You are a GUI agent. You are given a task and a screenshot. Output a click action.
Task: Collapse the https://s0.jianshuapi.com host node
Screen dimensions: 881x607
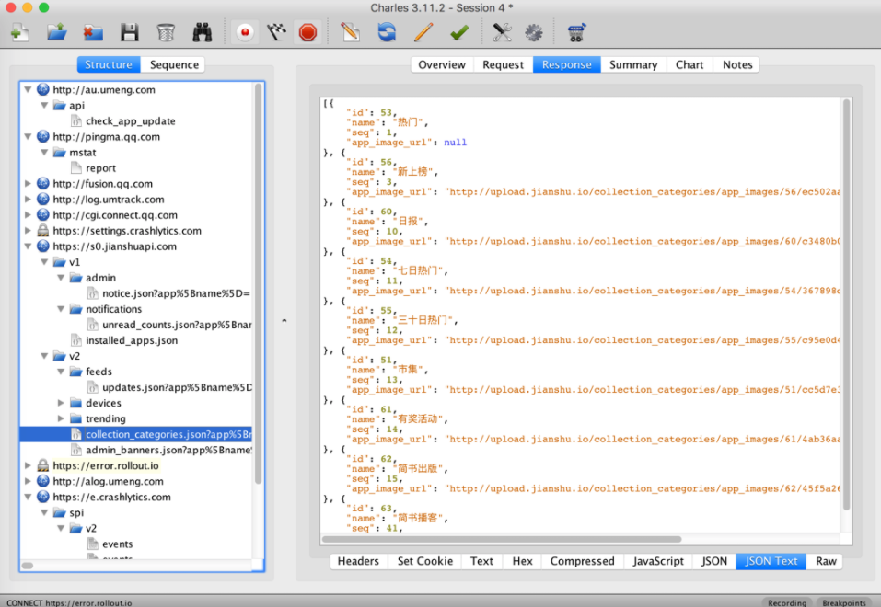(28, 246)
